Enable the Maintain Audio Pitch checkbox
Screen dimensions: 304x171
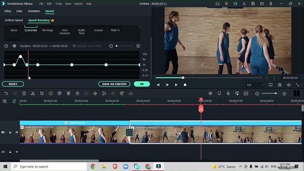coord(74,46)
